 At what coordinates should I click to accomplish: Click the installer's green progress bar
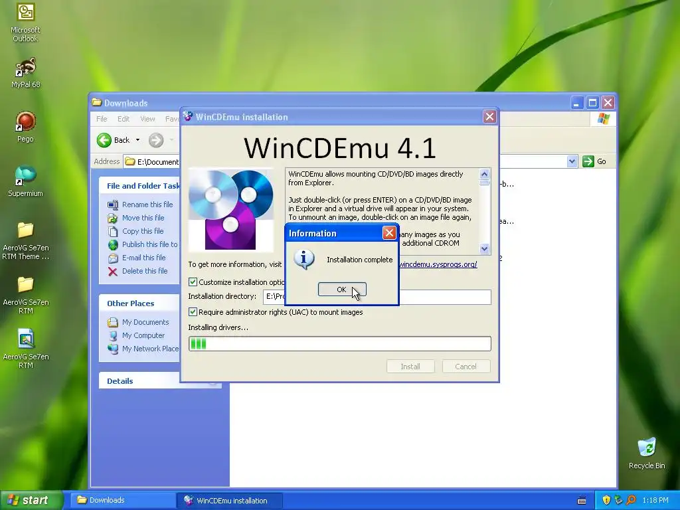[x=339, y=343]
